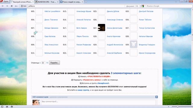Click the Веб site badge in address bar
This screenshot has height=108, width=193.
pyautogui.click(x=24, y=6)
